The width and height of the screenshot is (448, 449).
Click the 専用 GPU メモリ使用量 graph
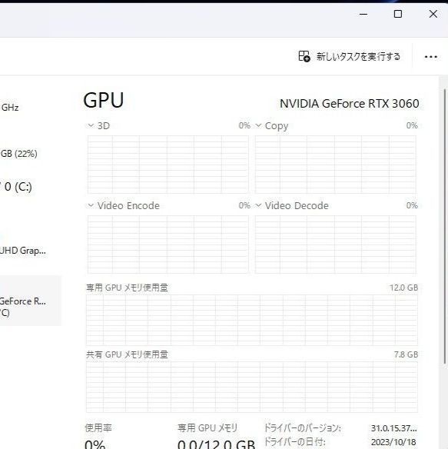tap(252, 320)
